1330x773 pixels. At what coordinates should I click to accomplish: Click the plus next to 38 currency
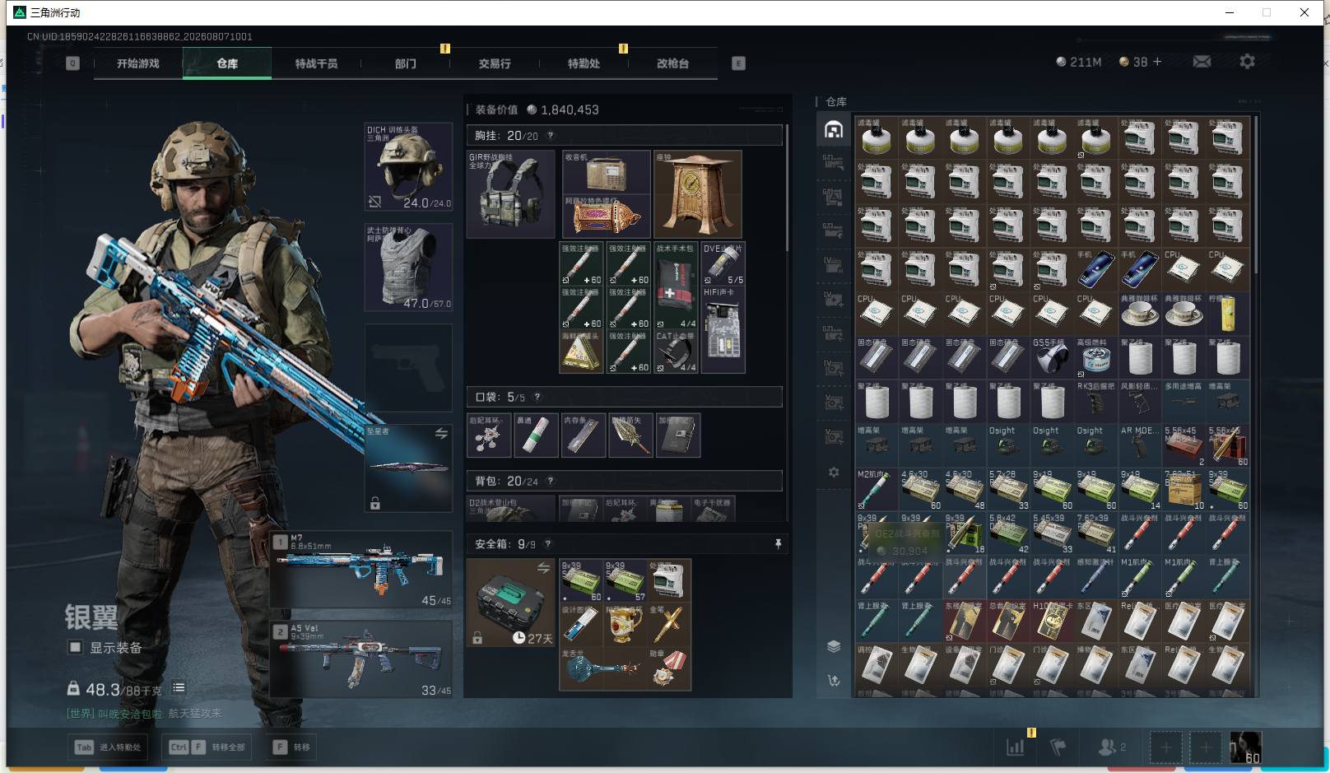1157,62
